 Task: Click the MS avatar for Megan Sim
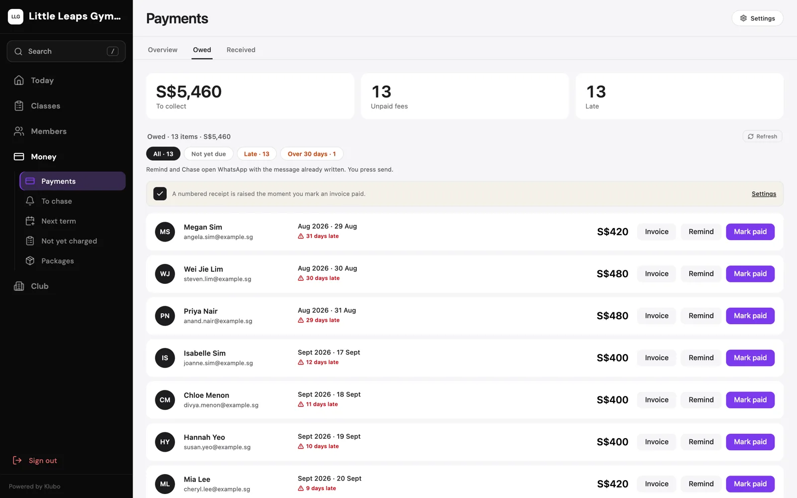[x=165, y=232]
